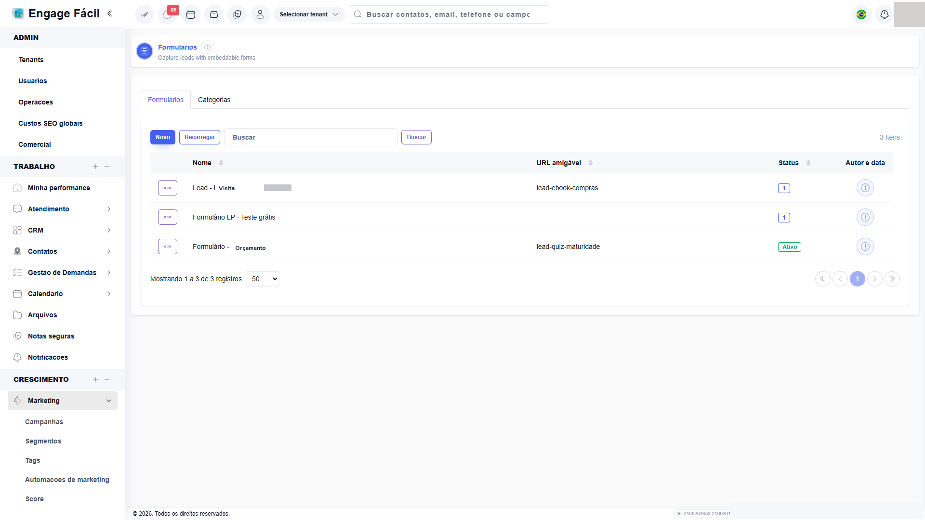Click the Recarregar button

(200, 137)
